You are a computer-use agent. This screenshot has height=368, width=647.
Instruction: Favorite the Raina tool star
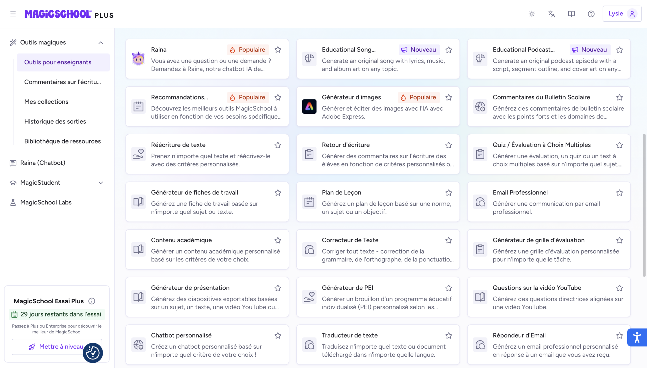tap(278, 50)
